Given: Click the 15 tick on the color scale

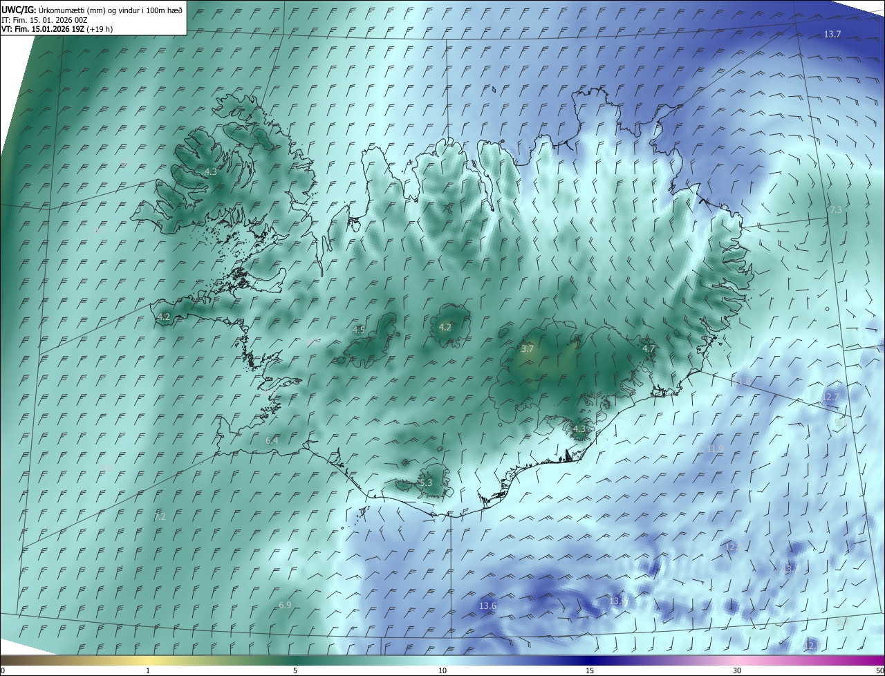Looking at the screenshot, I should 590,670.
